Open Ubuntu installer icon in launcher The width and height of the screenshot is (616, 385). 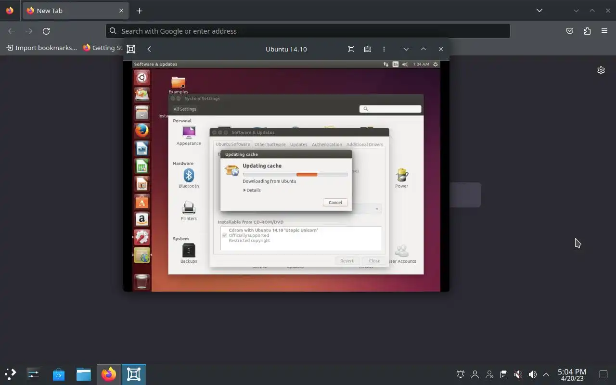[x=142, y=95]
